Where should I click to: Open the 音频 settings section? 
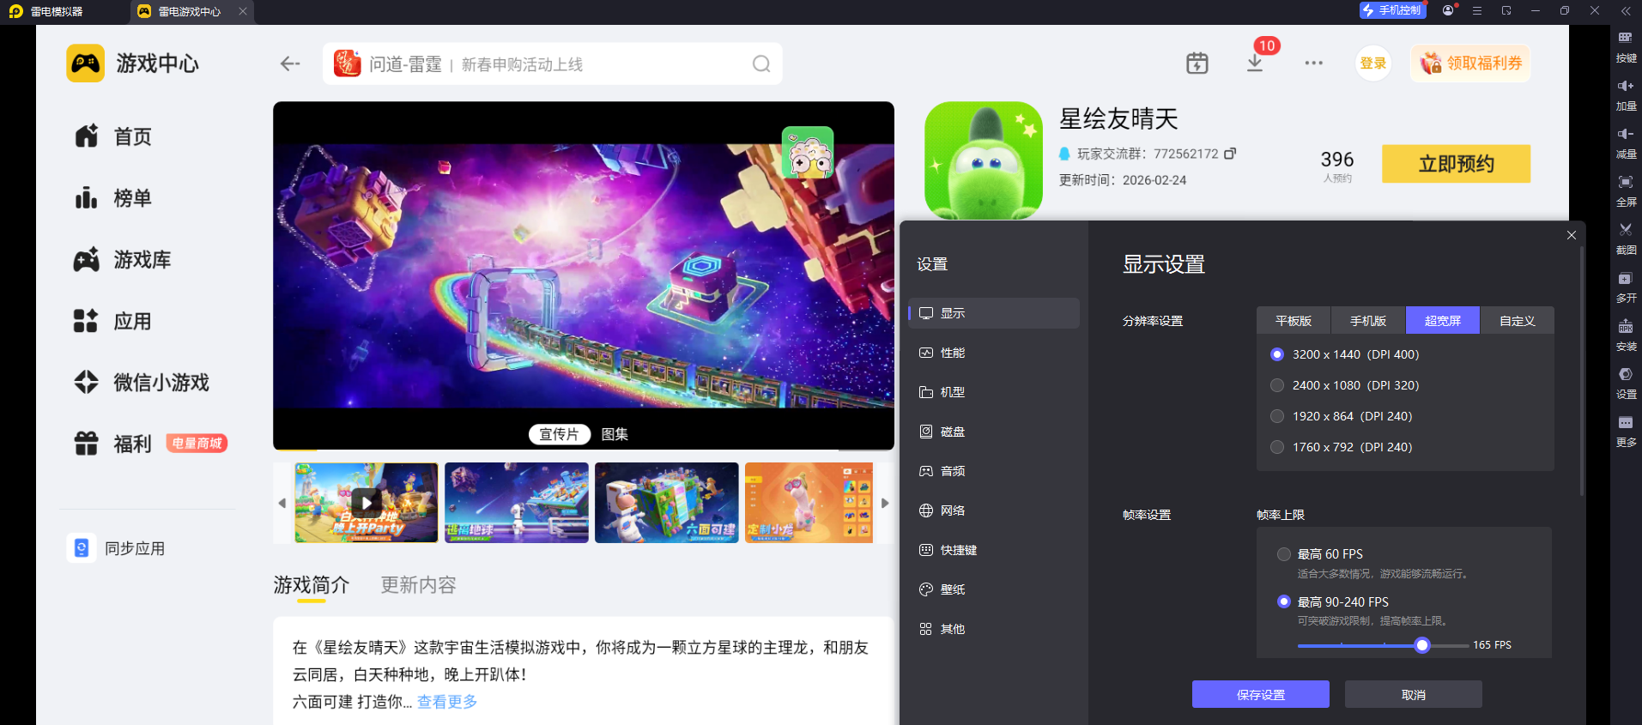click(x=994, y=471)
